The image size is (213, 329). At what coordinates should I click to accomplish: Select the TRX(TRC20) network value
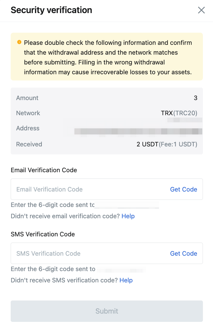[x=179, y=113]
